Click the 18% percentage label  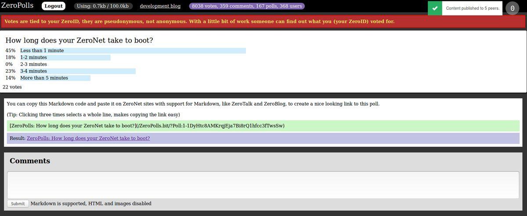(11, 57)
